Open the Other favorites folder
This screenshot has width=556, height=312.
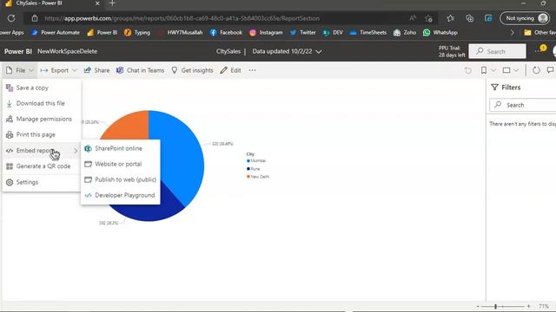(x=539, y=33)
